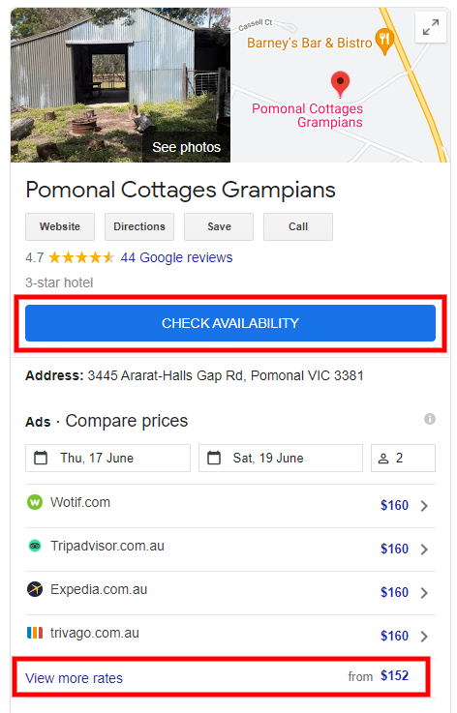
Task: Open 44 Google reviews link
Action: (176, 258)
